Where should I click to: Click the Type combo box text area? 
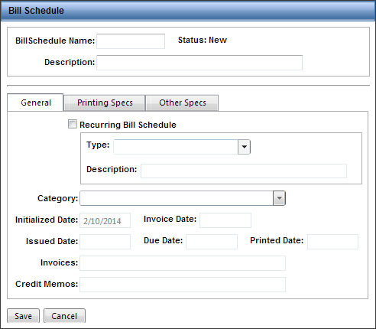(176, 147)
